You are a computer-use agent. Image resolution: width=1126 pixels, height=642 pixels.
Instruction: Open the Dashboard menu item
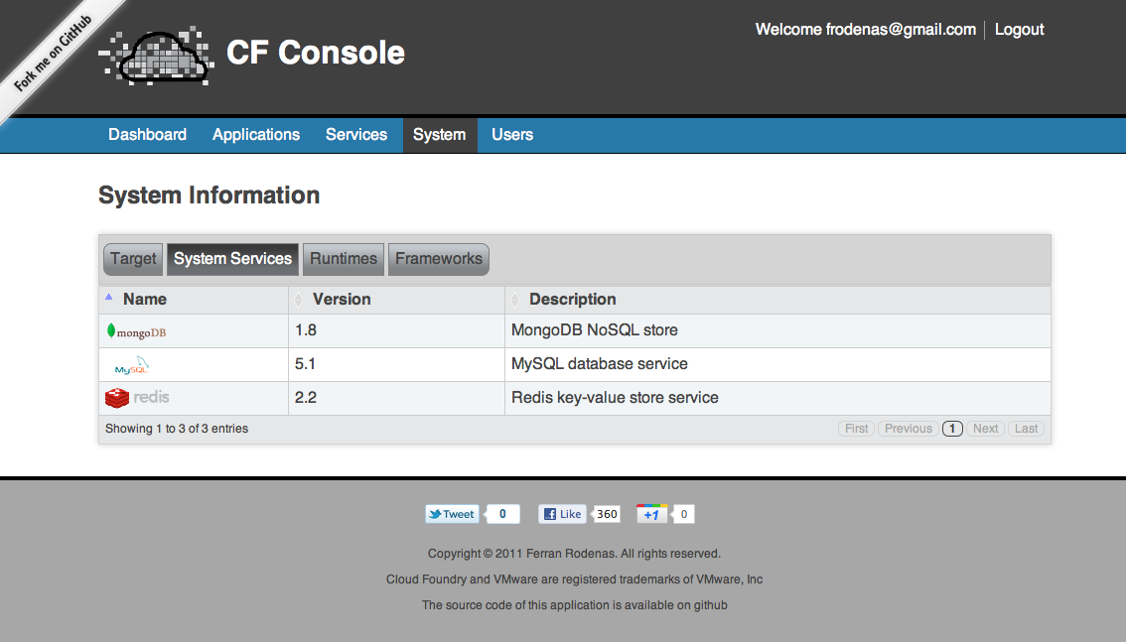[147, 135]
